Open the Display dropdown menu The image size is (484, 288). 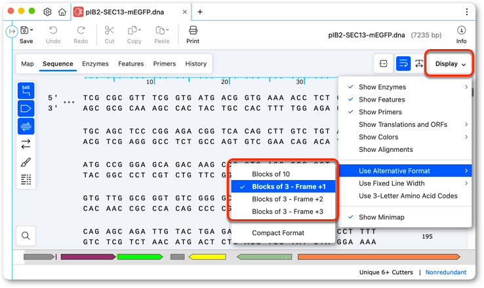[x=449, y=63]
